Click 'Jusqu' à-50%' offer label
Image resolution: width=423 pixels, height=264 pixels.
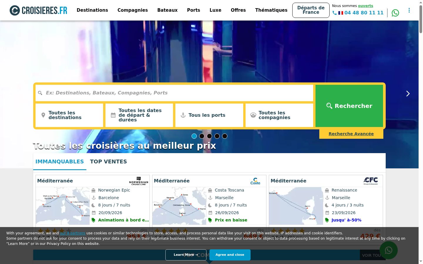pos(346,220)
